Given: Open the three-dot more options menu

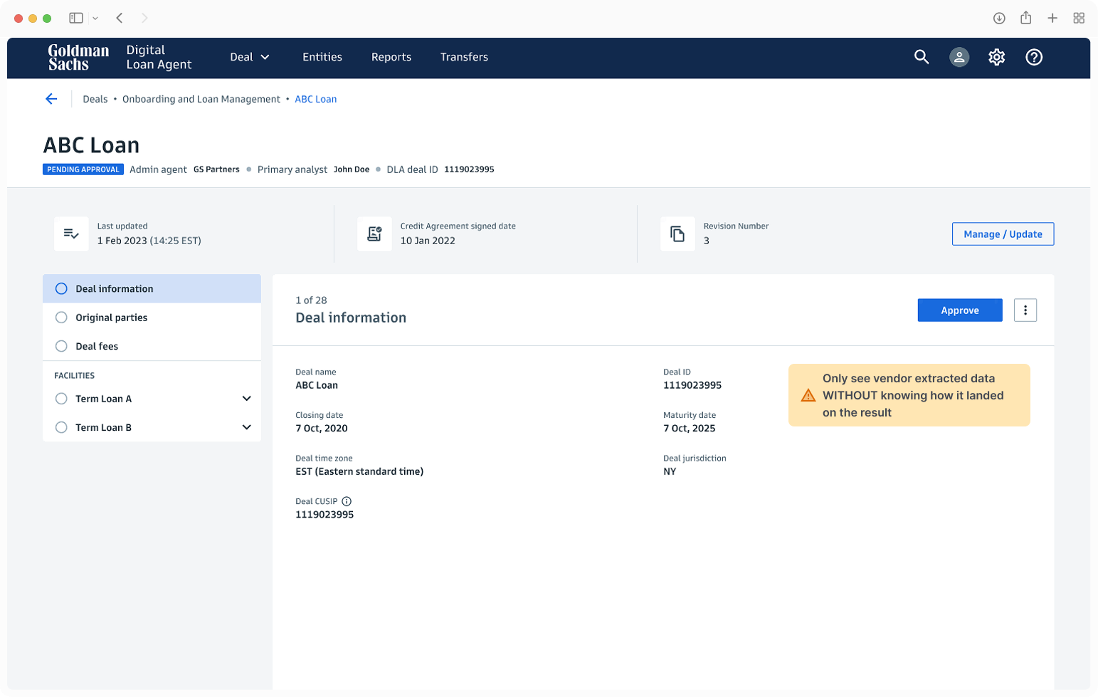Looking at the screenshot, I should click(x=1025, y=310).
